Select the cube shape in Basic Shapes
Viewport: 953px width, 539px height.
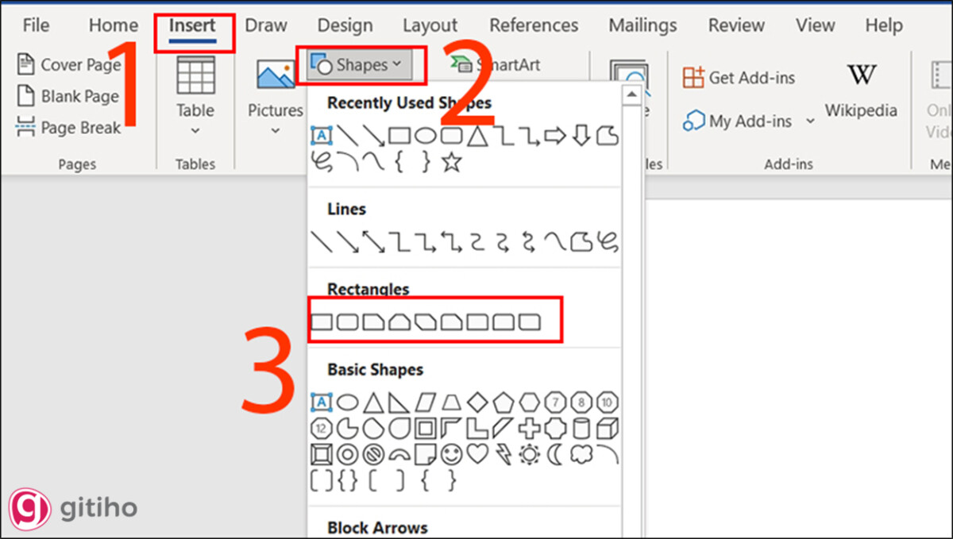pos(608,429)
